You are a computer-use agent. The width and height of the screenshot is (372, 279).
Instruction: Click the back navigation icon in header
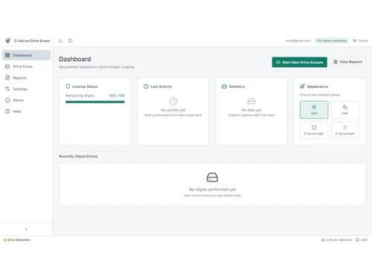coord(60,41)
